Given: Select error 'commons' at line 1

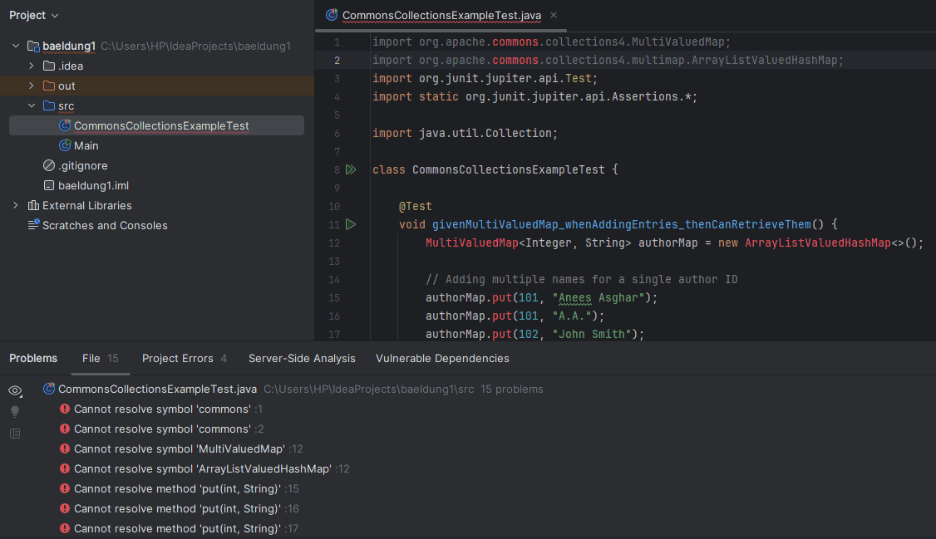Looking at the screenshot, I should click(162, 409).
